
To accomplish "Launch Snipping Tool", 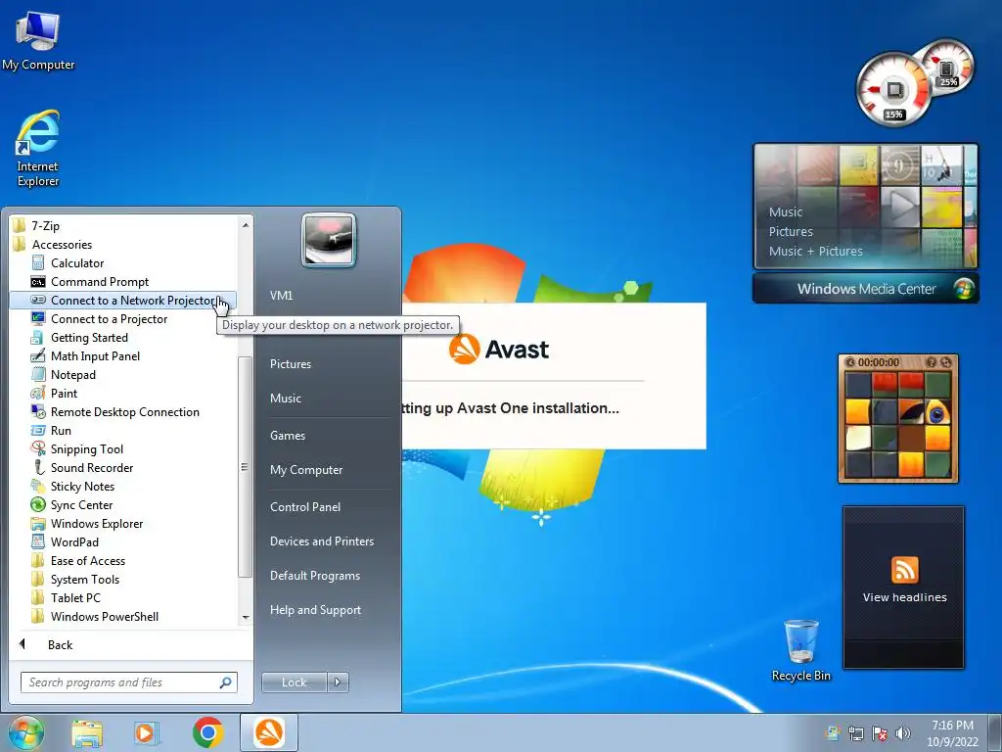I will click(86, 448).
